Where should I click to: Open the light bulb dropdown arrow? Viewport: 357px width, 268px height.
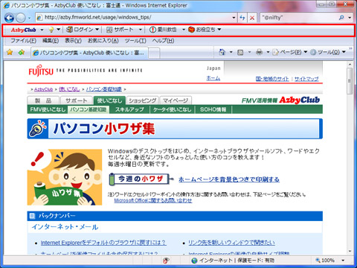[59, 30]
